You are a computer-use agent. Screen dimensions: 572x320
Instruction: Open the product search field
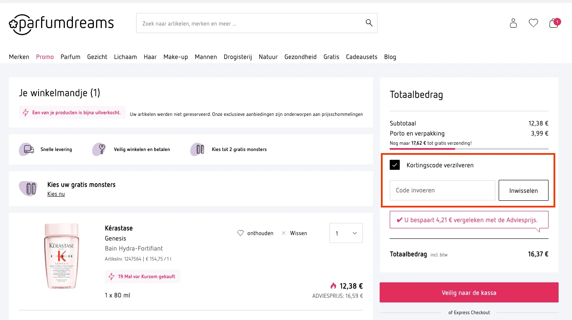tap(251, 23)
